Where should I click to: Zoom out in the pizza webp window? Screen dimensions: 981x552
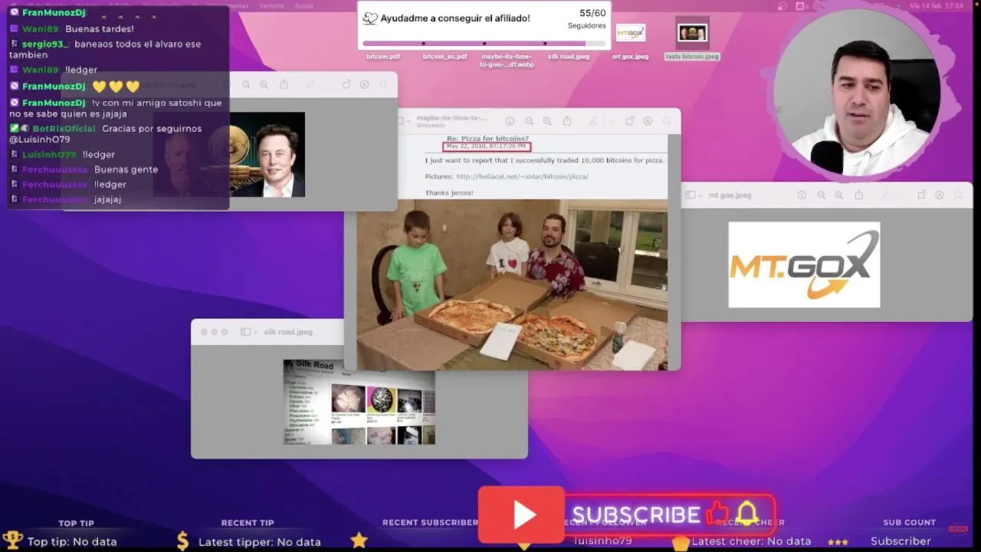529,121
